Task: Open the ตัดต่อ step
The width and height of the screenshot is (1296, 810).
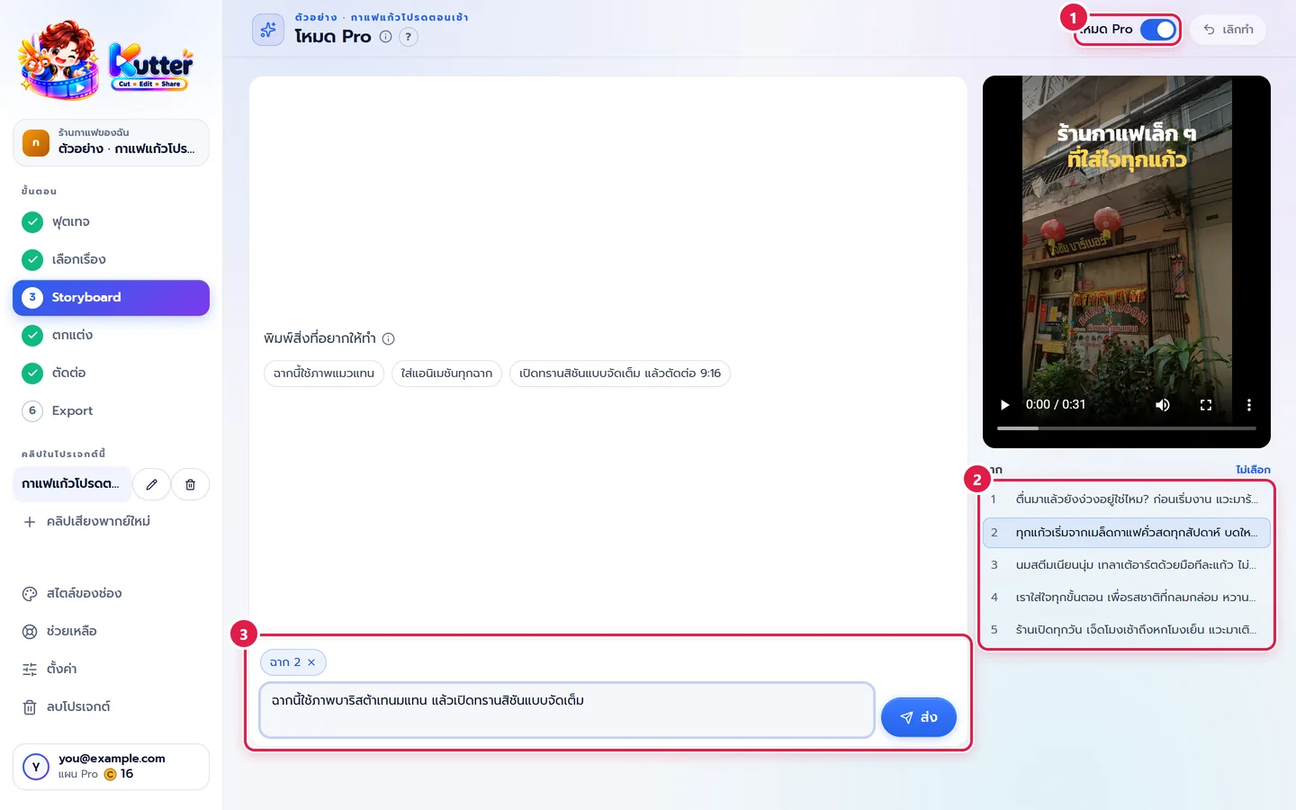Action: pyautogui.click(x=111, y=373)
